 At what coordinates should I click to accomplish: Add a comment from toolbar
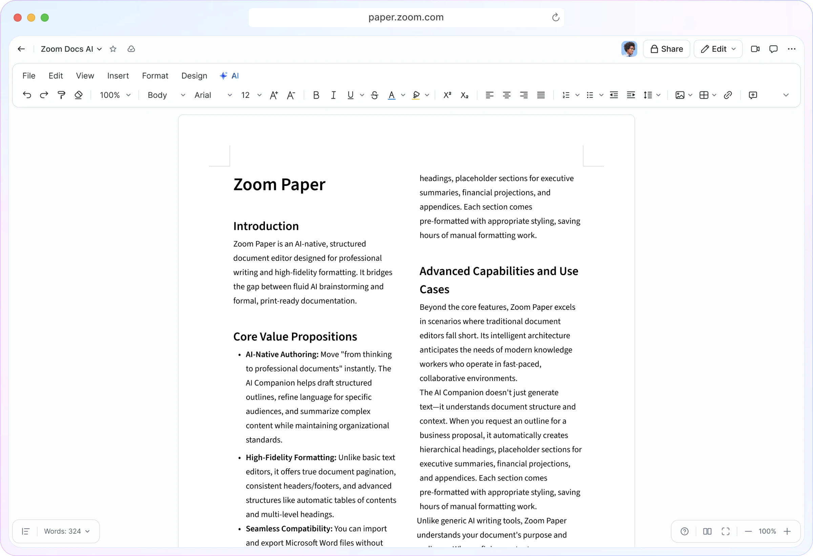tap(753, 95)
